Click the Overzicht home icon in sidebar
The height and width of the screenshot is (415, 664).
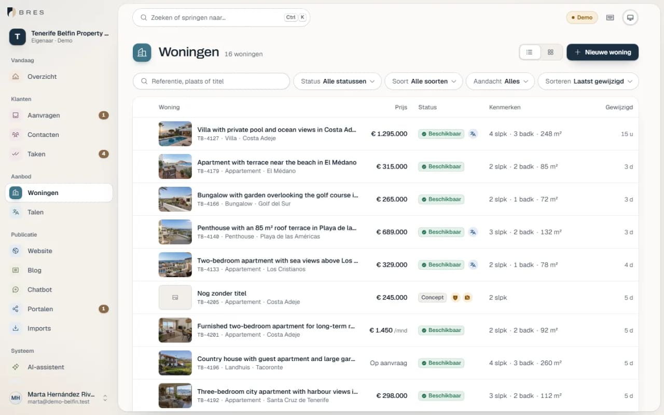(x=16, y=77)
